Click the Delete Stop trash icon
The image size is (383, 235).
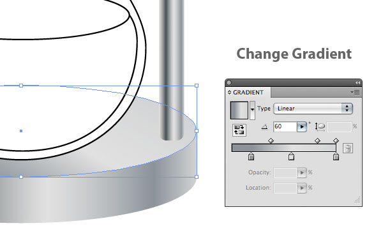pyautogui.click(x=348, y=148)
